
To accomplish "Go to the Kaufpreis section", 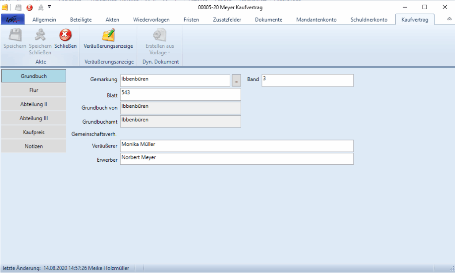I will [34, 132].
